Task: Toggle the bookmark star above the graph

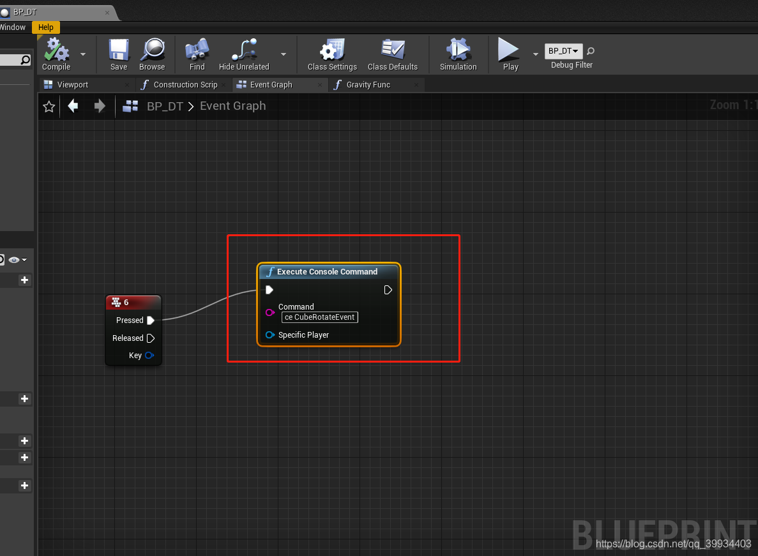Action: pos(49,106)
